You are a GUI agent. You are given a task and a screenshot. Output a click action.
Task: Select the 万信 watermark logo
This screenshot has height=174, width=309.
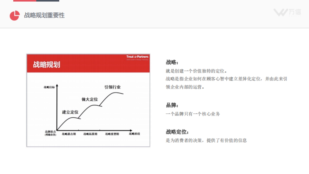287,12
